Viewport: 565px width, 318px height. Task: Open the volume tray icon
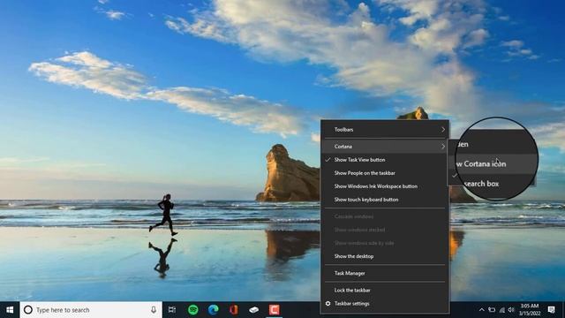511,310
